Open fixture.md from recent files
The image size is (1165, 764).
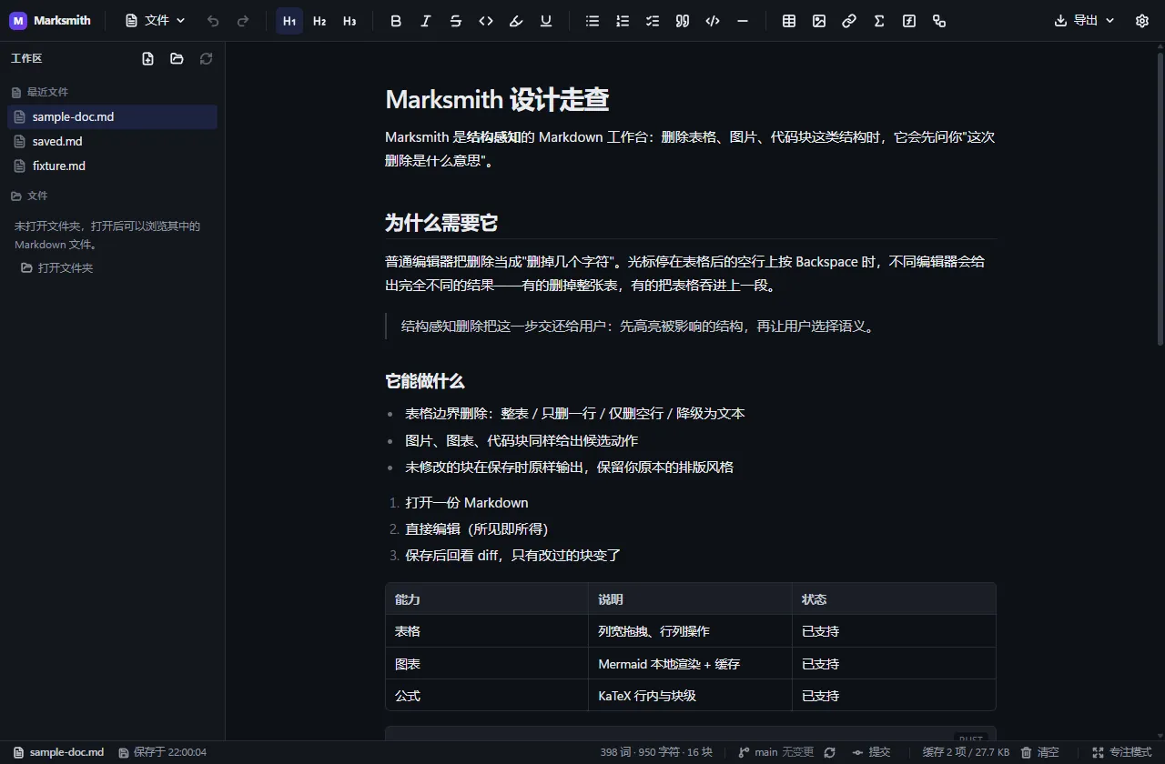click(x=112, y=166)
